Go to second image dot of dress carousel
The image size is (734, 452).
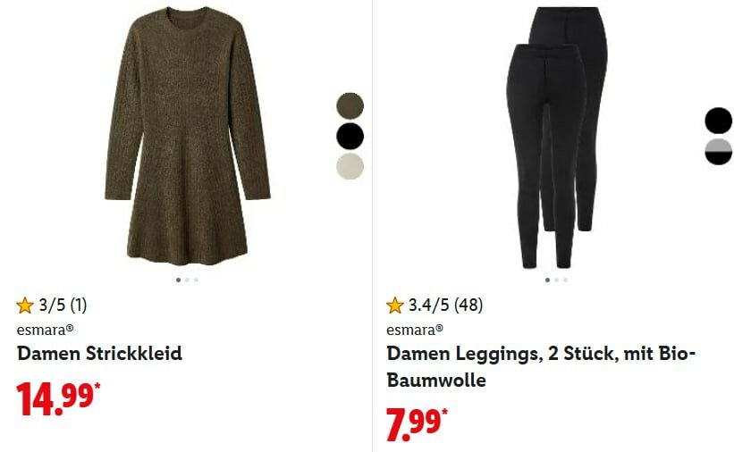point(187,280)
